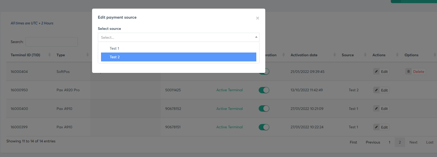Toggle switch for terminal 16000400
This screenshot has width=437, height=157.
pos(264,108)
